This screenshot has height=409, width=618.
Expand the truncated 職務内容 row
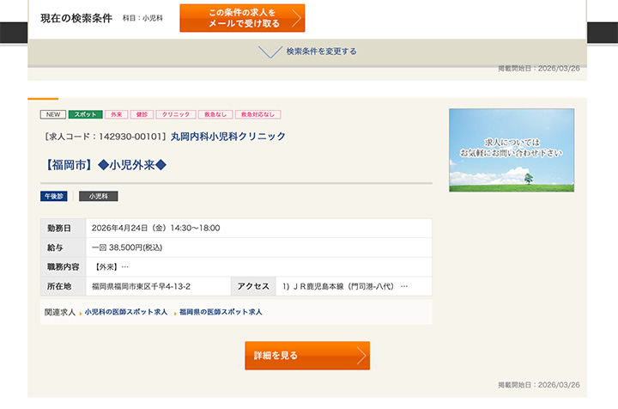tap(125, 266)
